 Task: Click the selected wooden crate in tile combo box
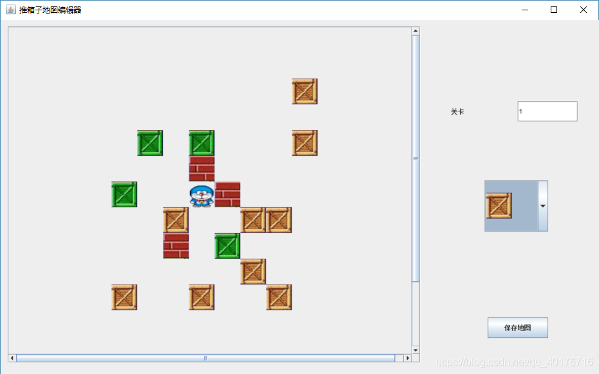499,206
